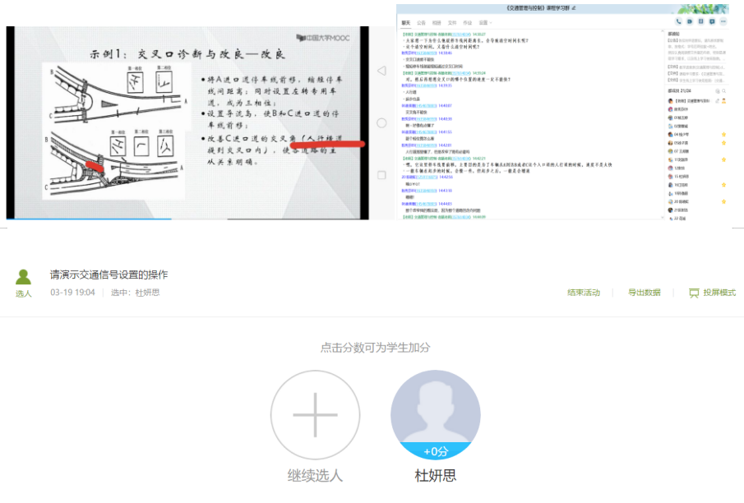The width and height of the screenshot is (744, 503).
Task: Click the more options ellipsis icon in chat header
Action: [x=723, y=21]
